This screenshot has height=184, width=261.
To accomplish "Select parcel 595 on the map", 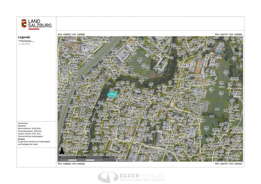I will pyautogui.click(x=211, y=116).
